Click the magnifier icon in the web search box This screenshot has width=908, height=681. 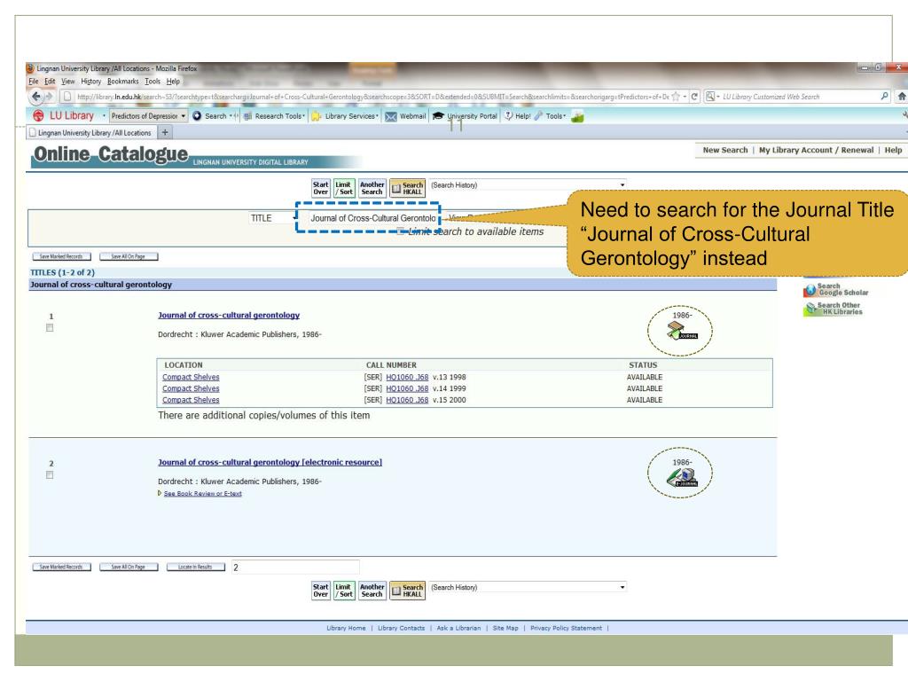(x=884, y=97)
